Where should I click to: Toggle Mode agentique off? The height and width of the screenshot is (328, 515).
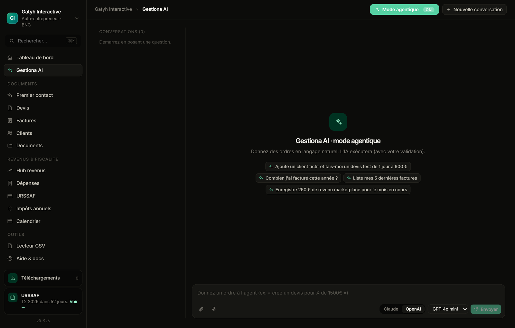point(404,10)
